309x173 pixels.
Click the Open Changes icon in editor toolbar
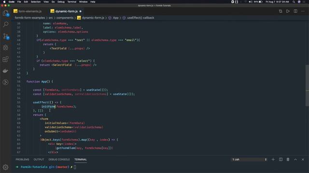(x=281, y=11)
